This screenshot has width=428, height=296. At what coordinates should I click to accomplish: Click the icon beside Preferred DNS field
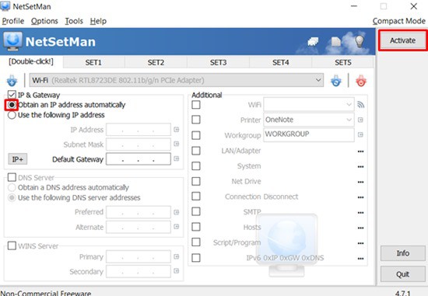point(177,212)
